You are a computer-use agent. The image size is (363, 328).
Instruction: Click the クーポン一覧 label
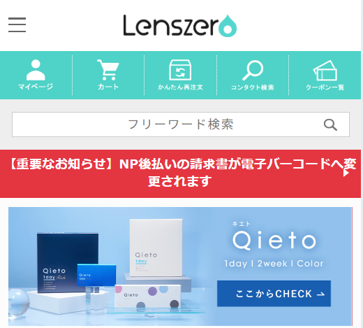(325, 87)
